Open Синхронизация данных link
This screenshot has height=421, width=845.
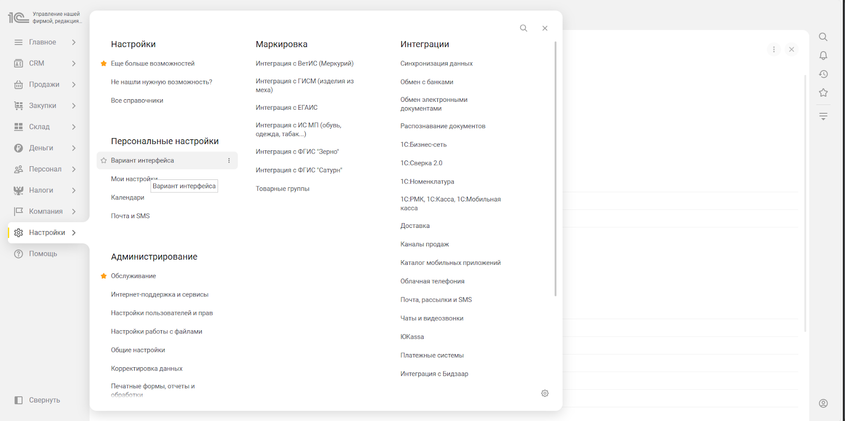(436, 64)
